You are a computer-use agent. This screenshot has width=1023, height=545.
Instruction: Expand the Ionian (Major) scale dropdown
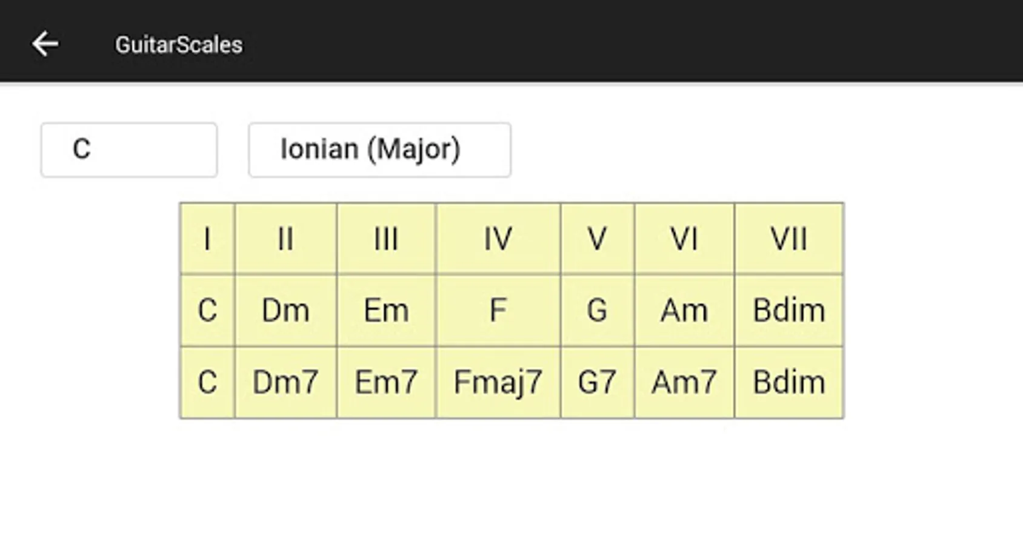[379, 150]
